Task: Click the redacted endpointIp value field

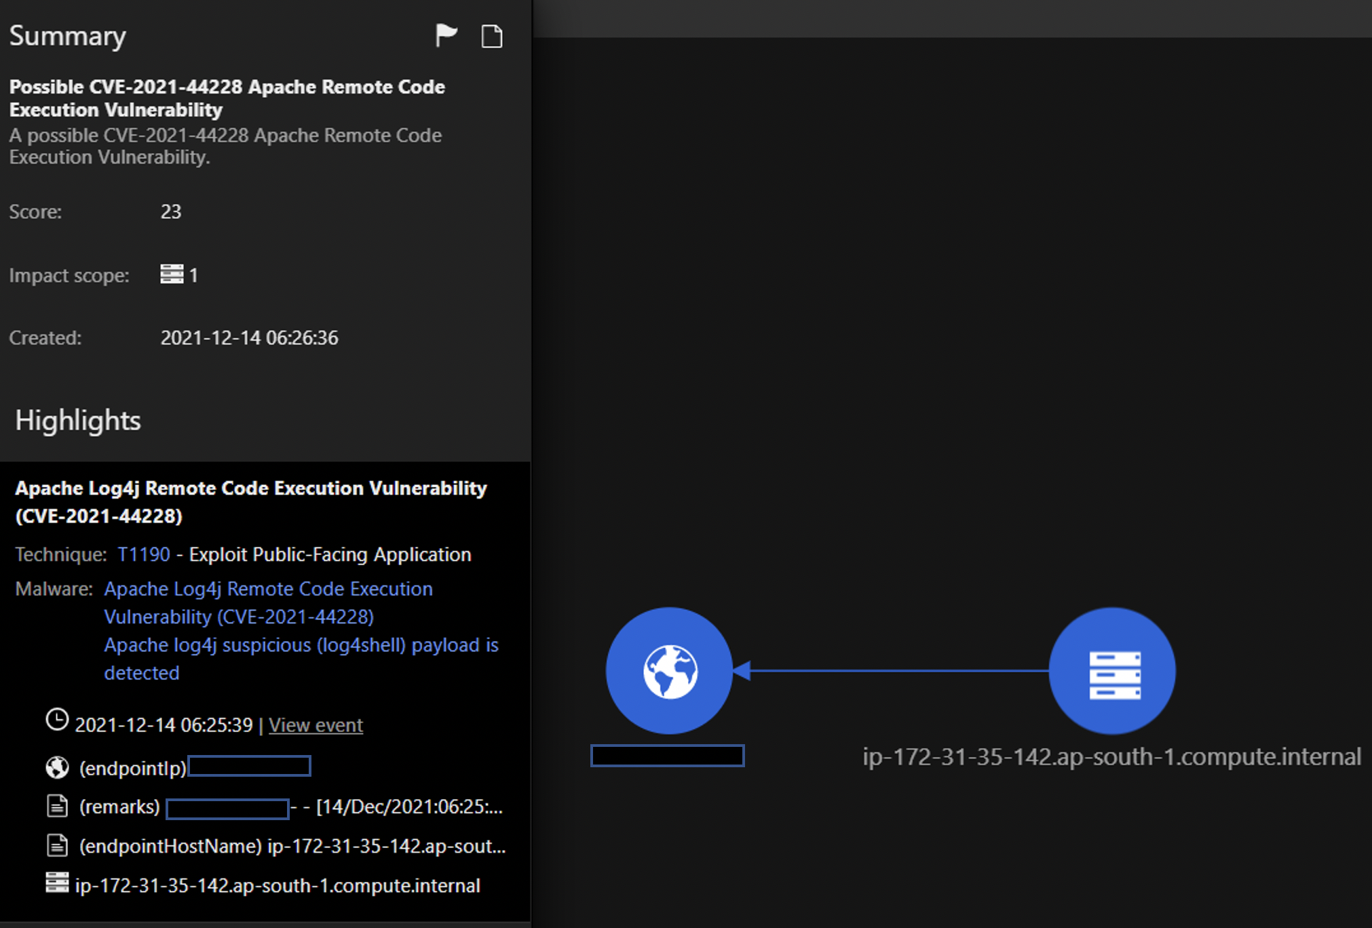Action: (249, 767)
